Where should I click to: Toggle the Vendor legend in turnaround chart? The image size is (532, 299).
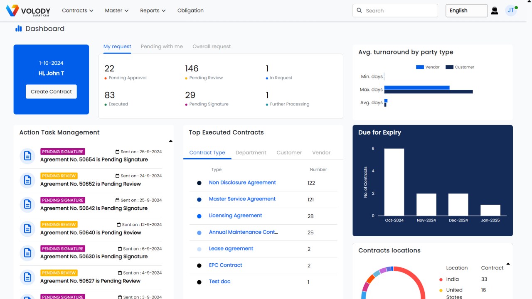[x=428, y=67]
